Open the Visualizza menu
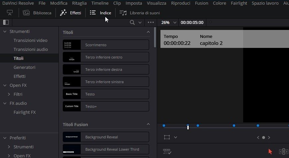 156,3
